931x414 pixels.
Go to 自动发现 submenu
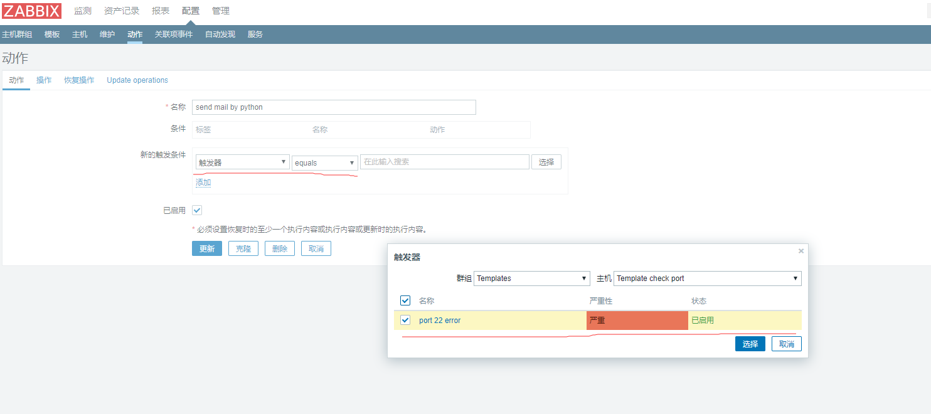(220, 34)
